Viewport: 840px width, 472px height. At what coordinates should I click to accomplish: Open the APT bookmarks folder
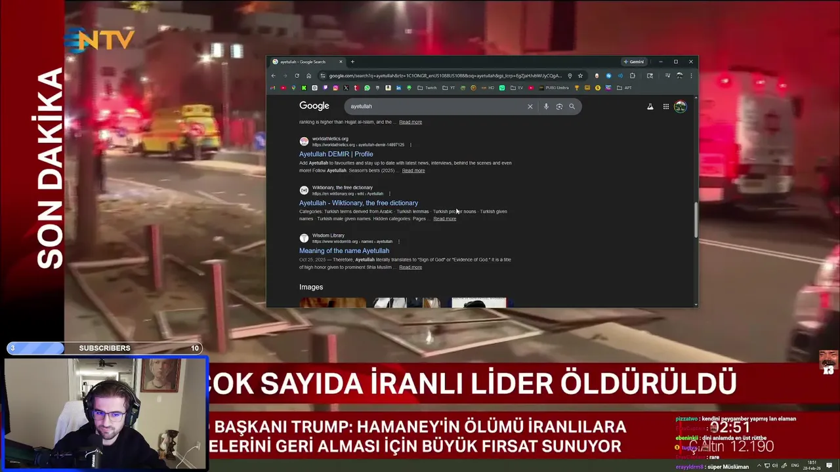624,88
